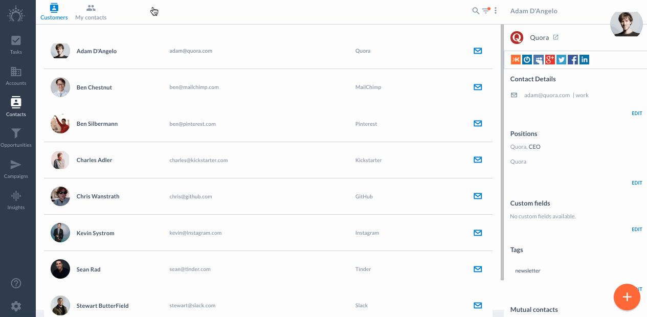Select the Kevin Systrom contact row

268,233
